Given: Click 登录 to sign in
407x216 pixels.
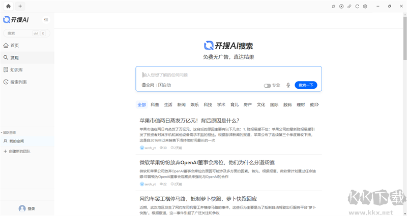Looking at the screenshot, I should [x=27, y=208].
